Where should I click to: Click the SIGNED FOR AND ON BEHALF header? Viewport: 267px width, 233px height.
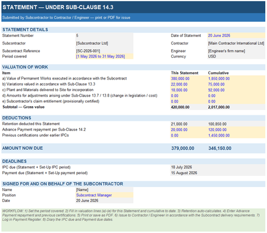[x=133, y=184]
